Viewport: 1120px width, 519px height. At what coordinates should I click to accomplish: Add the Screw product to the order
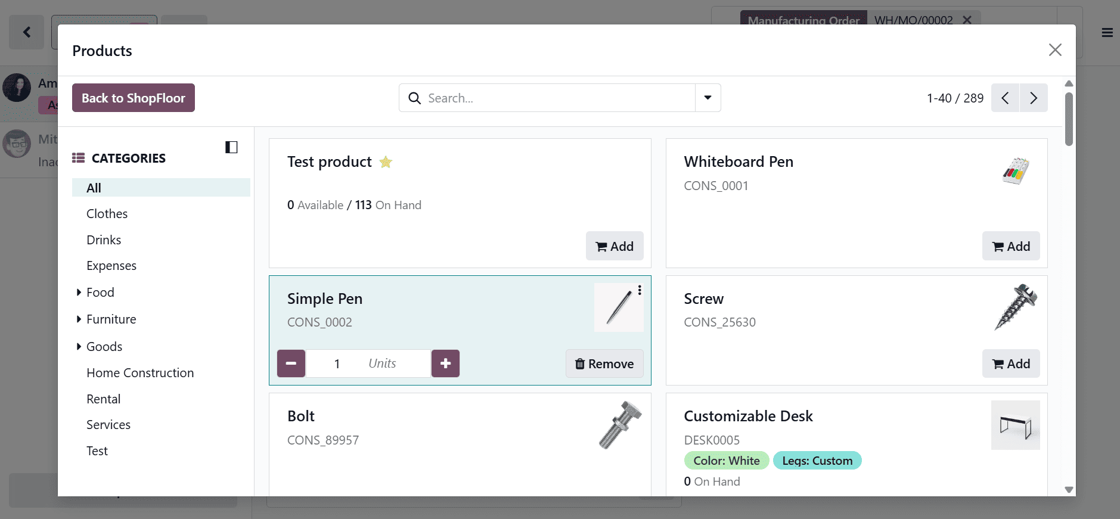1011,363
